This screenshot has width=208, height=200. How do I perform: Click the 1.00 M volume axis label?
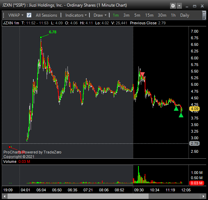click(197, 173)
